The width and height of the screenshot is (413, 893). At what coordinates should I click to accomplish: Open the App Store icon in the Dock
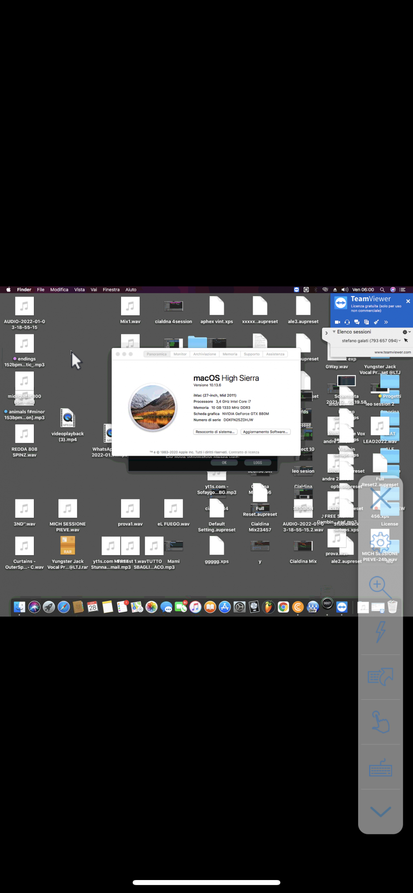coord(225,607)
